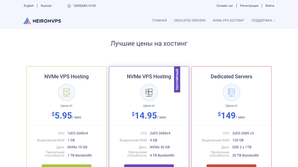This screenshot has height=167, width=298.
Task: Switch site language to English
Action: point(29,6)
